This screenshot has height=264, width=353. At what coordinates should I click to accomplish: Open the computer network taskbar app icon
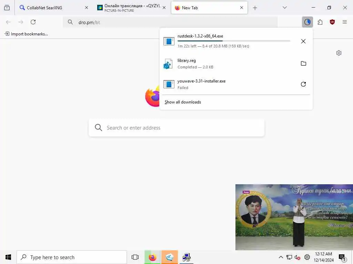coord(186,257)
